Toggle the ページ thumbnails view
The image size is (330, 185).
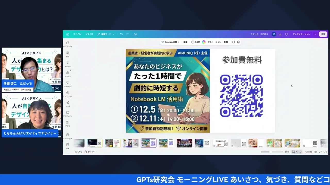coord(297,152)
